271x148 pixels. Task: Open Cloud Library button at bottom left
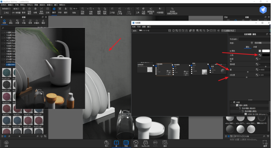pyautogui.click(x=6, y=143)
